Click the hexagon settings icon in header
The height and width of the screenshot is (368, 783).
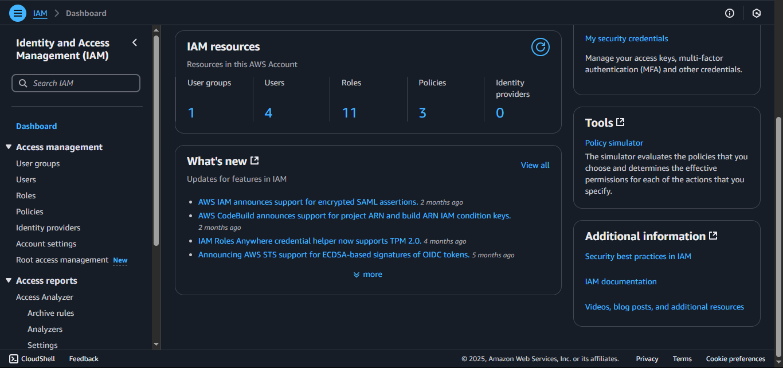(x=757, y=13)
